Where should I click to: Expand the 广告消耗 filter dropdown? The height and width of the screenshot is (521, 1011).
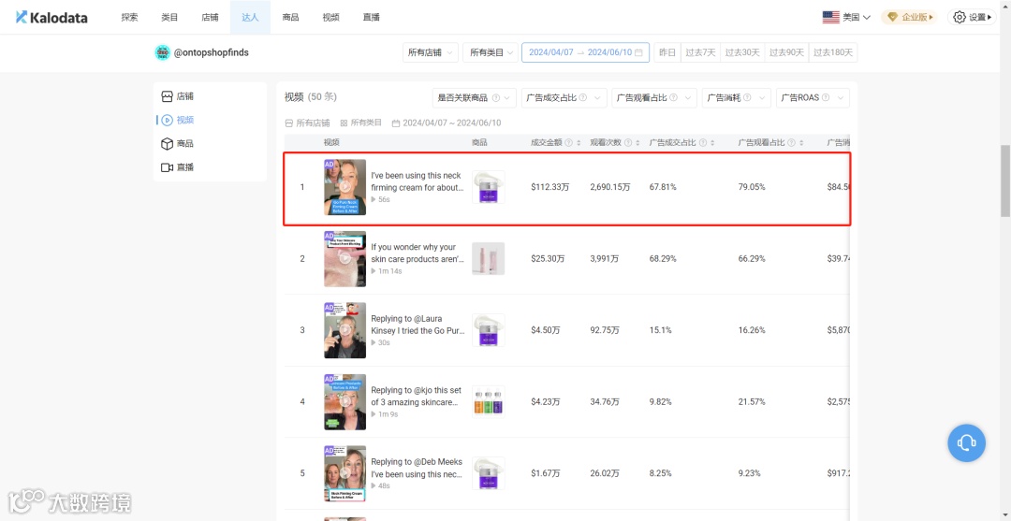coord(737,98)
